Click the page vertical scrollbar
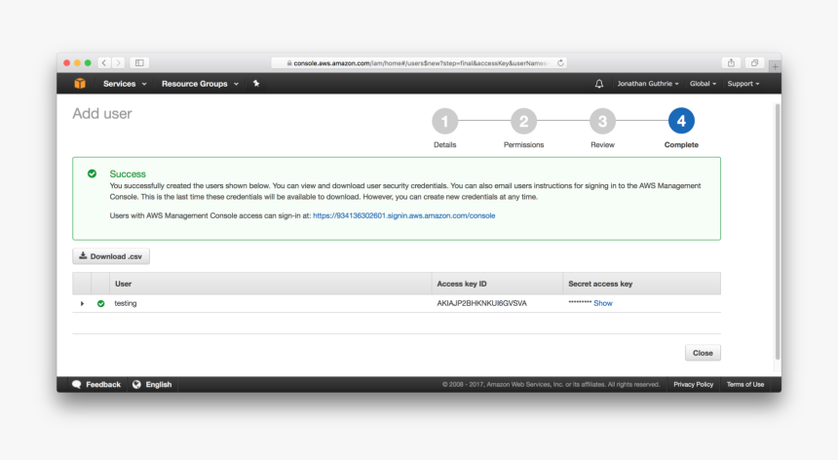The height and width of the screenshot is (460, 838). click(x=778, y=232)
